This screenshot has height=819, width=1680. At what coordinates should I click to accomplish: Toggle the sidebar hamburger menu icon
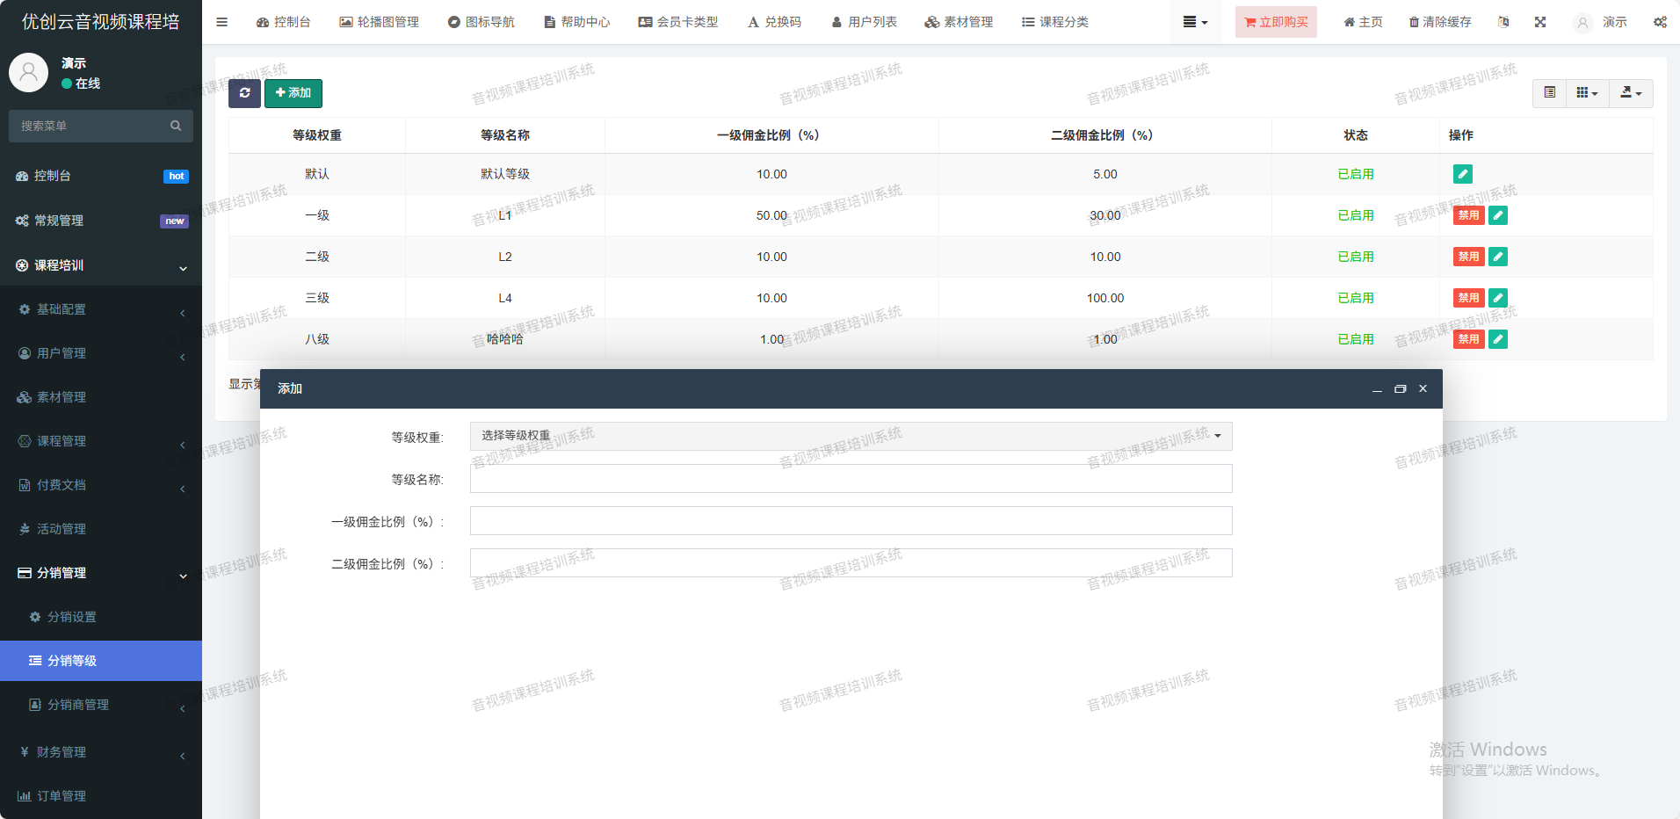pyautogui.click(x=221, y=22)
